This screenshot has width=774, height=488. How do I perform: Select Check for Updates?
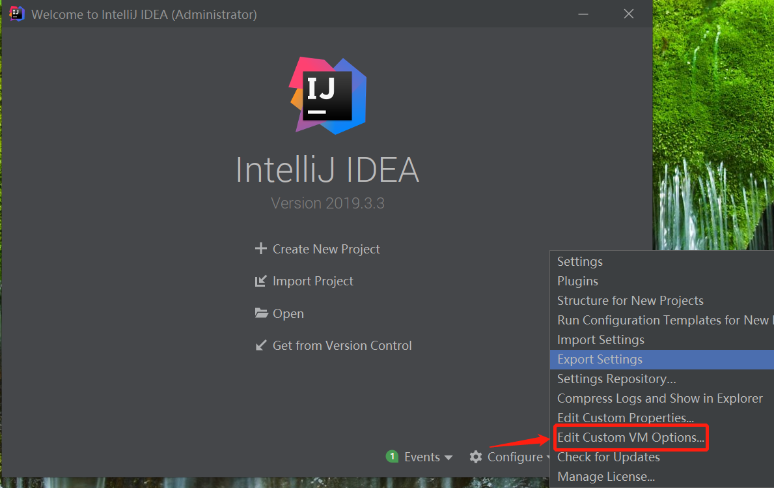pyautogui.click(x=609, y=457)
